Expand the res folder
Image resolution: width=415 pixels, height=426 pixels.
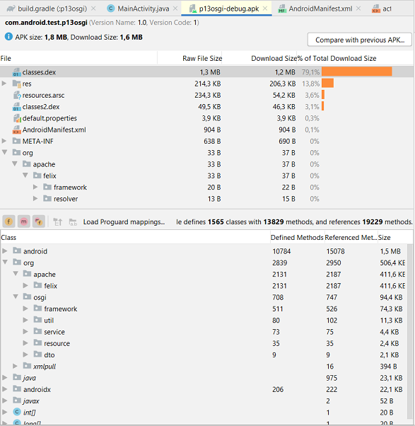pyautogui.click(x=4, y=83)
